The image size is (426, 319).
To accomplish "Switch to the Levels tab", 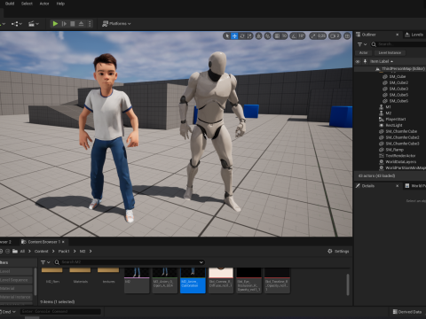I will 414,35.
